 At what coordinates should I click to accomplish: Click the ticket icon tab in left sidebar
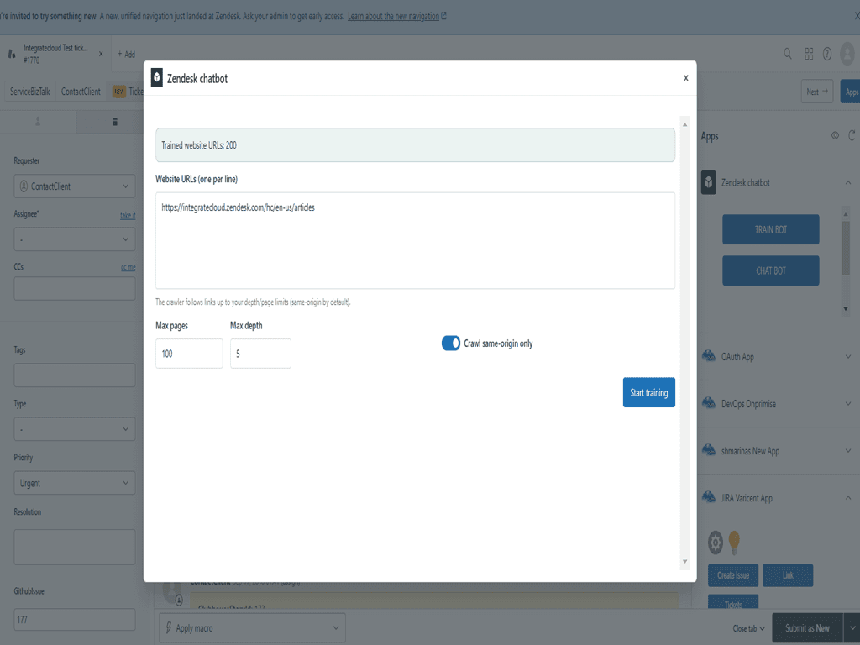tap(114, 122)
